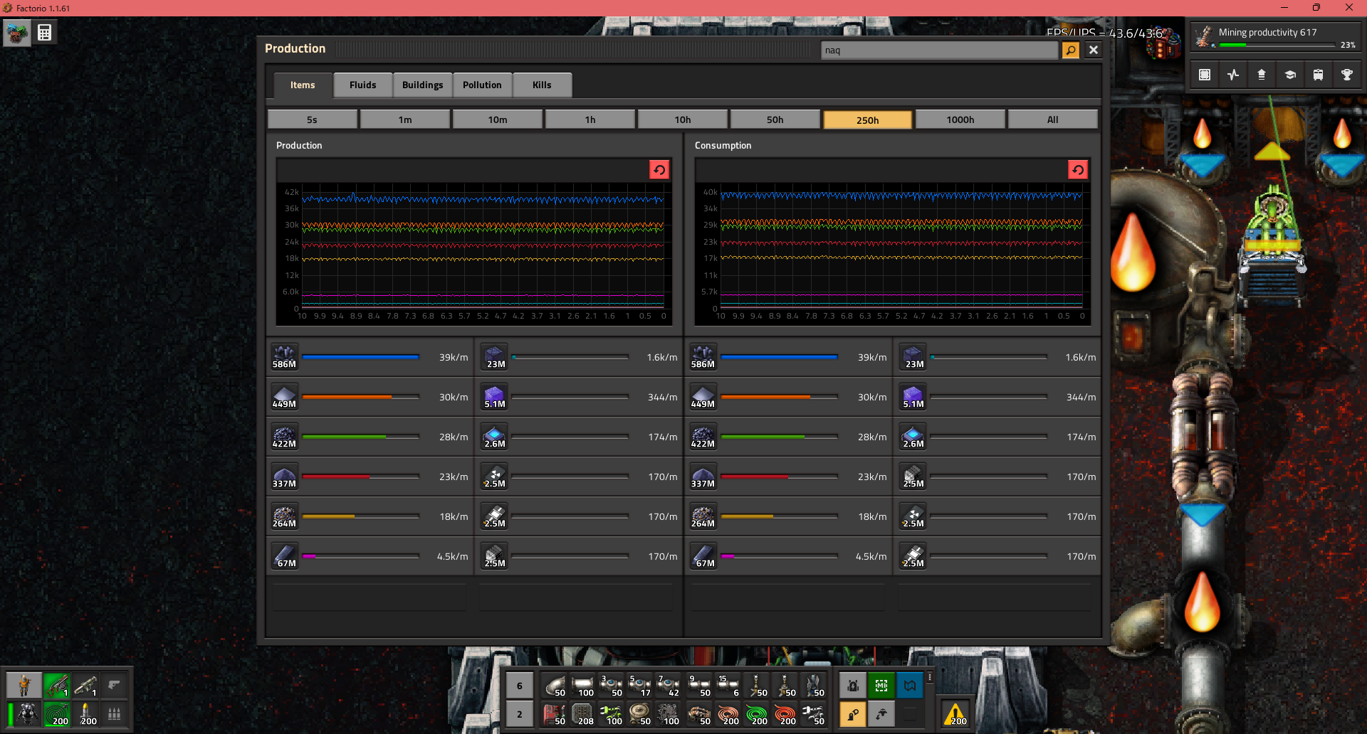Click the search magnifier button
The height and width of the screenshot is (734, 1367).
(x=1070, y=50)
